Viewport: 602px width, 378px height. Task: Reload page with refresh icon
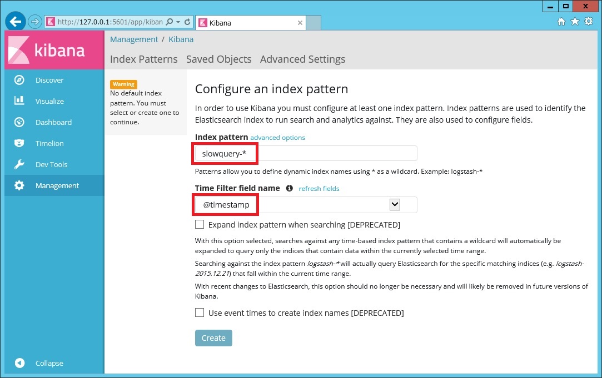tap(187, 22)
